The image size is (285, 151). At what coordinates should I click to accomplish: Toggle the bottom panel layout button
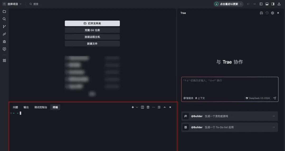pyautogui.click(x=267, y=4)
